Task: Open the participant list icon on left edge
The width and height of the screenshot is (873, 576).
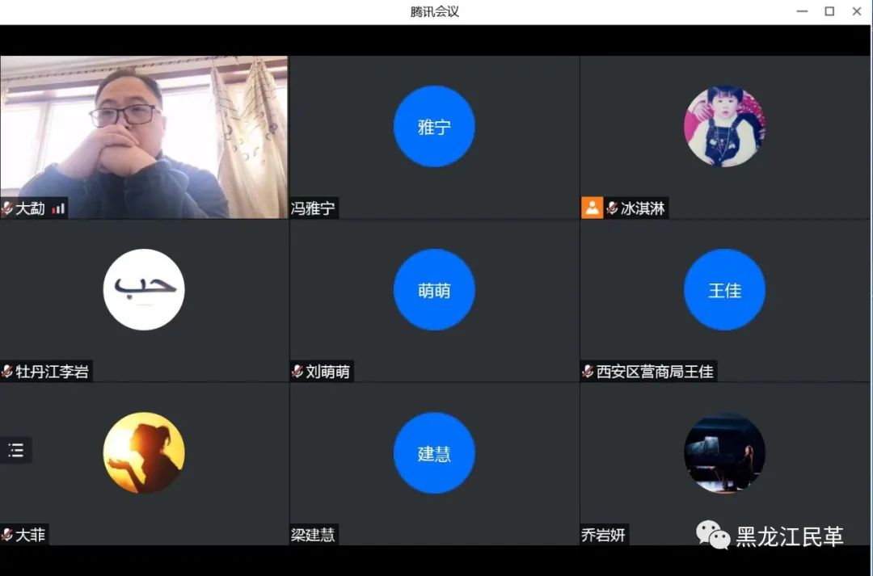Action: pos(15,450)
